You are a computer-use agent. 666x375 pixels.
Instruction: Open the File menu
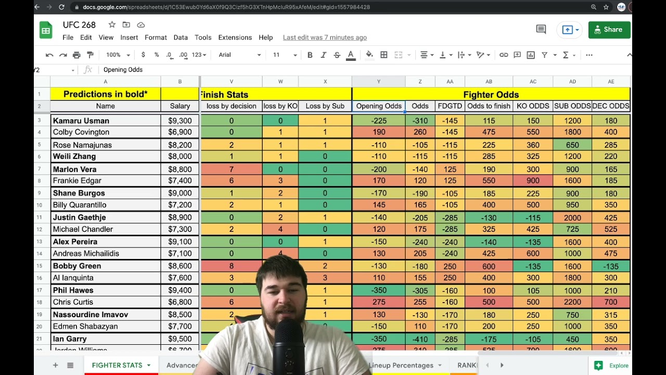(68, 37)
